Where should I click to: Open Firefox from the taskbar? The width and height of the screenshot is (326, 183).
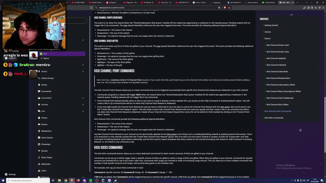pos(78,180)
